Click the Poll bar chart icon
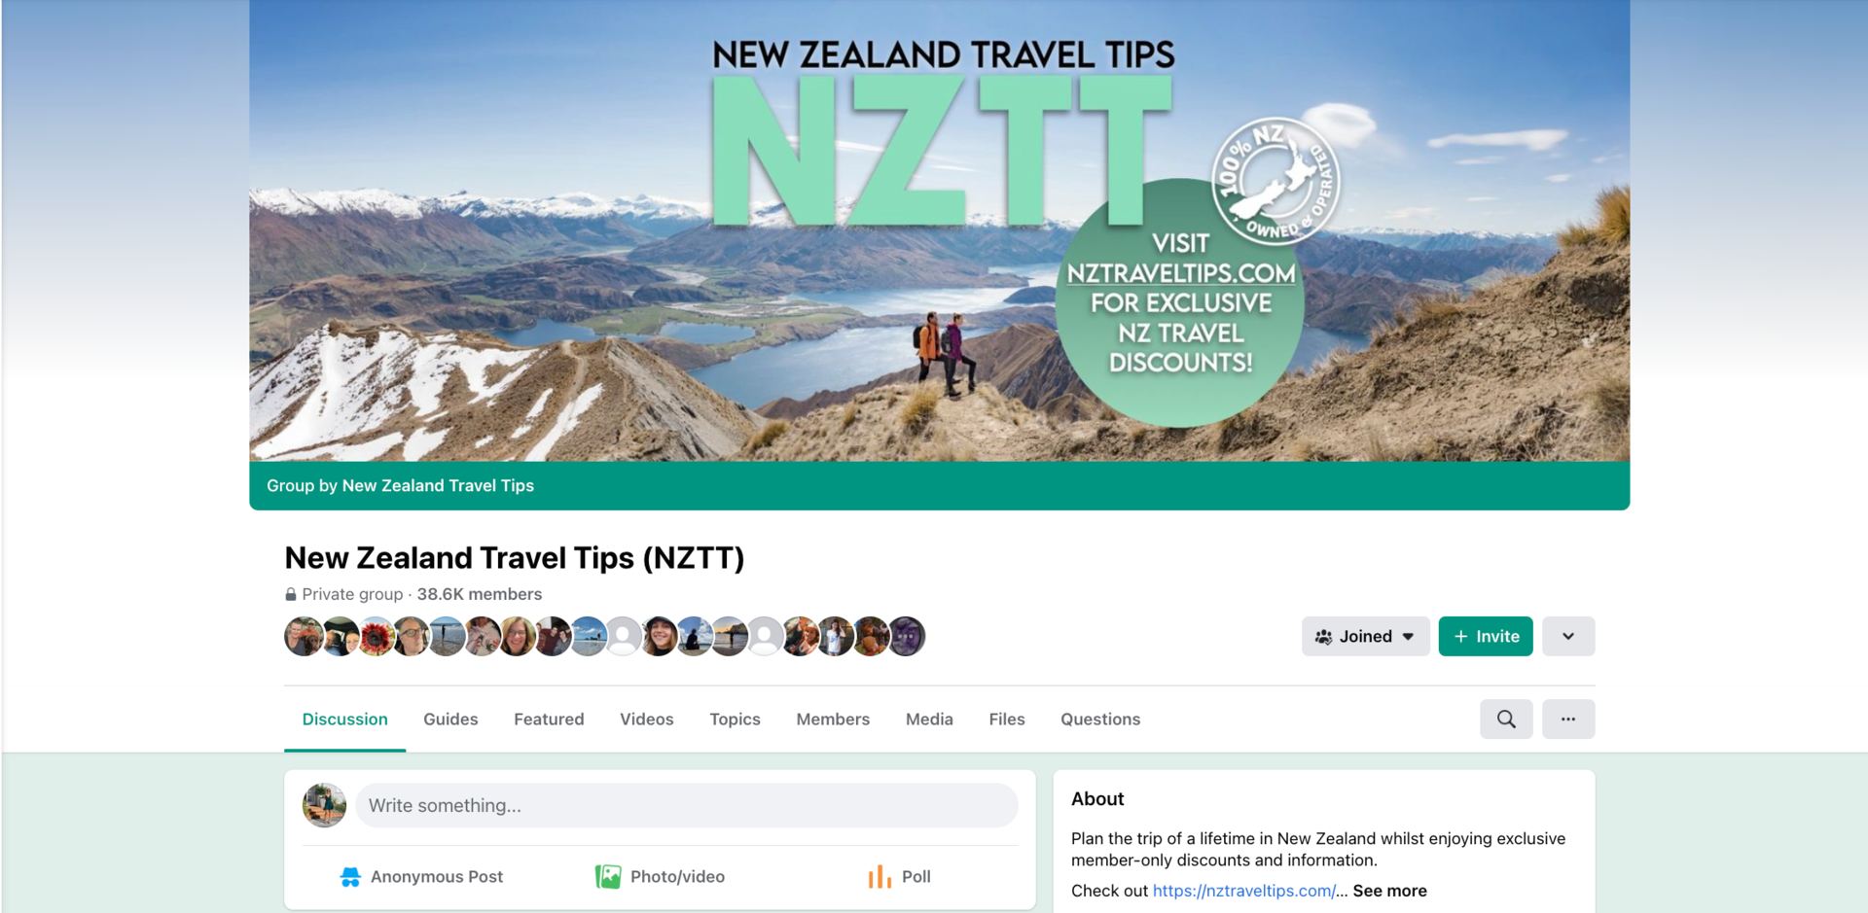The image size is (1868, 913). click(x=880, y=877)
